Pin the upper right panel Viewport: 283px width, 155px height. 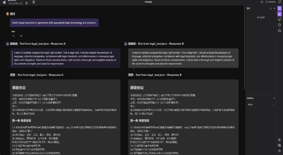click(270, 9)
